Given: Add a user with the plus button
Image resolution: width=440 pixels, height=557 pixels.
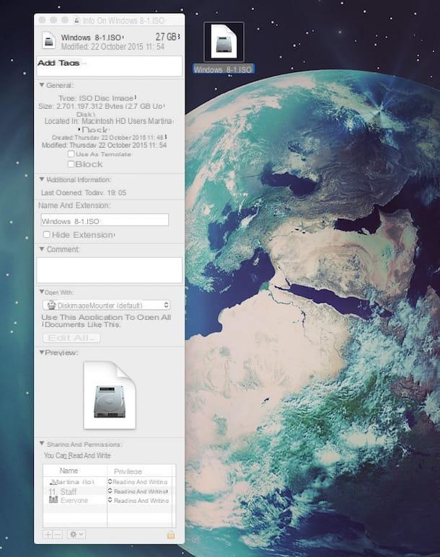Looking at the screenshot, I should point(48,534).
